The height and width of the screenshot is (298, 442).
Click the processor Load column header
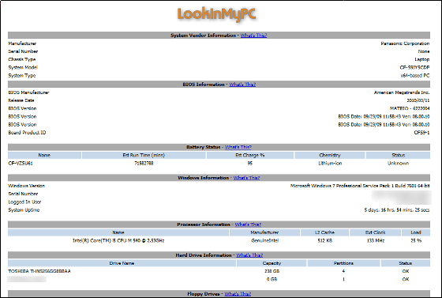[416, 232]
